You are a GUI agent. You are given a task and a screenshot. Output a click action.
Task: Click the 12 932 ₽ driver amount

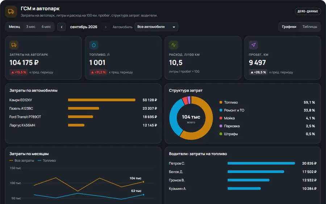[309, 180]
